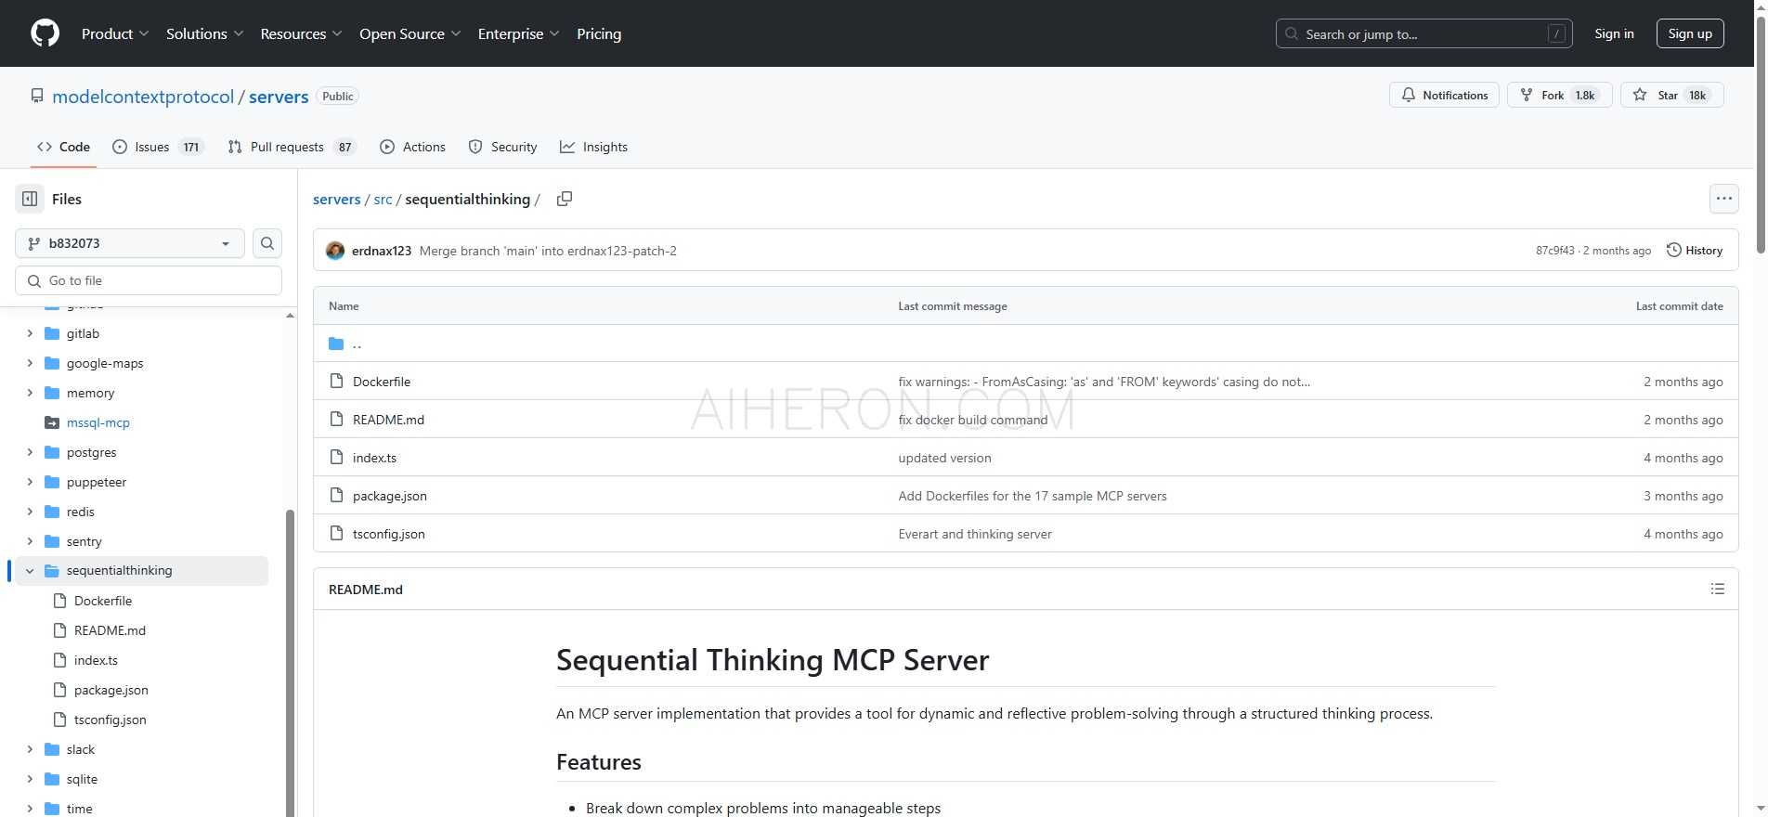Screen dimensions: 1768x817
Task: Collapse the sequentialthinking folder
Action: 30,571
